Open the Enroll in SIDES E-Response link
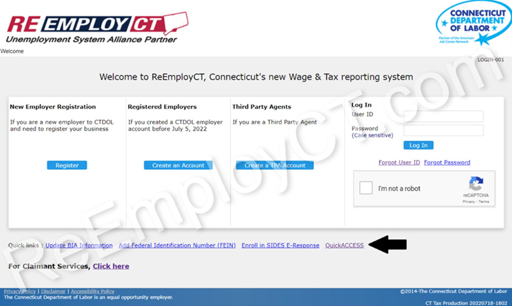Viewport: 512px width, 306px height. (280, 245)
